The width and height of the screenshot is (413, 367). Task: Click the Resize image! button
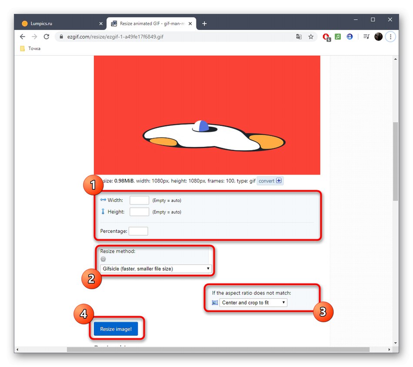[x=117, y=329]
